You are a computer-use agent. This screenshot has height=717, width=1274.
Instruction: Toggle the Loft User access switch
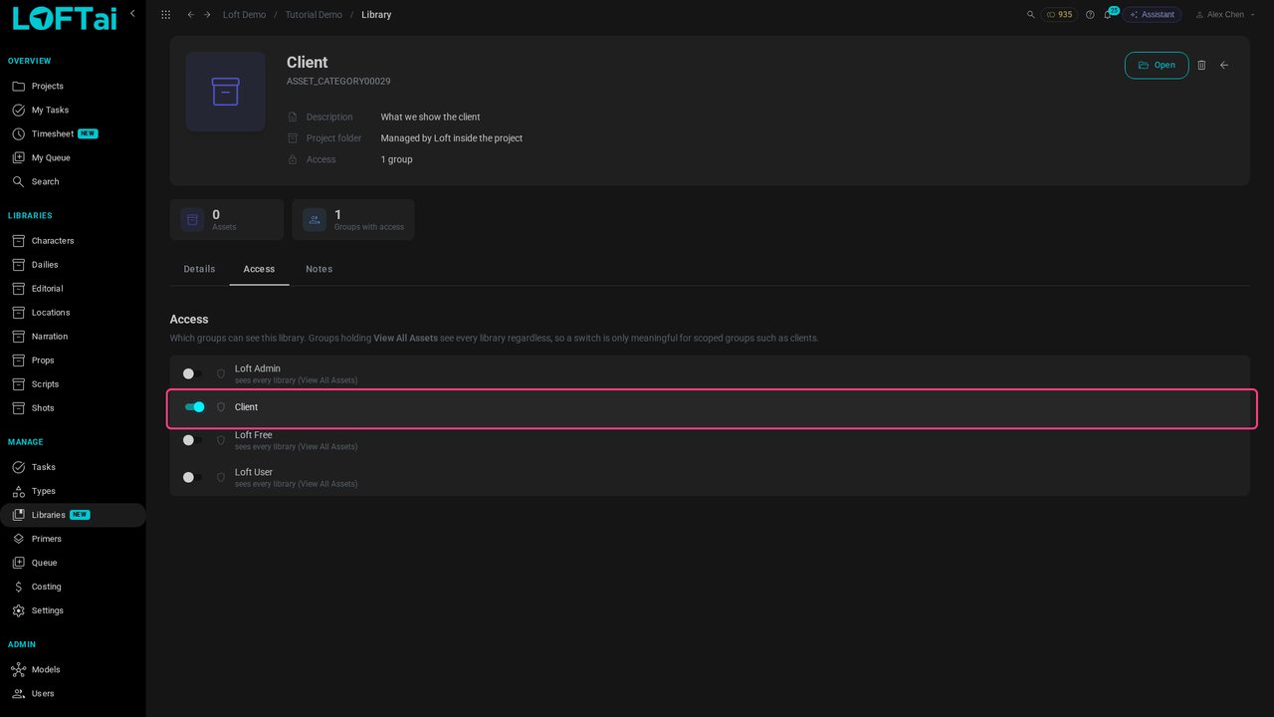192,478
